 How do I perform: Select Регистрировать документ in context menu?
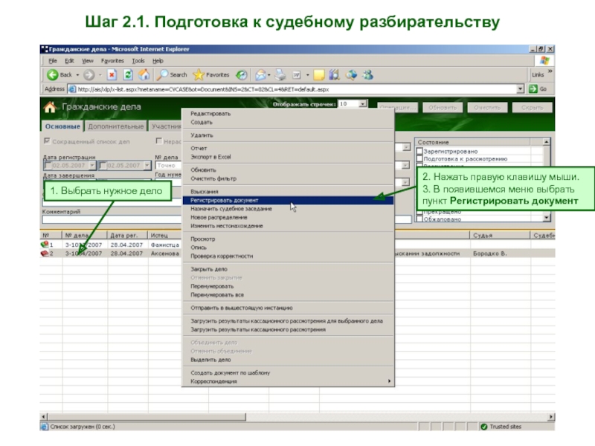tap(225, 201)
